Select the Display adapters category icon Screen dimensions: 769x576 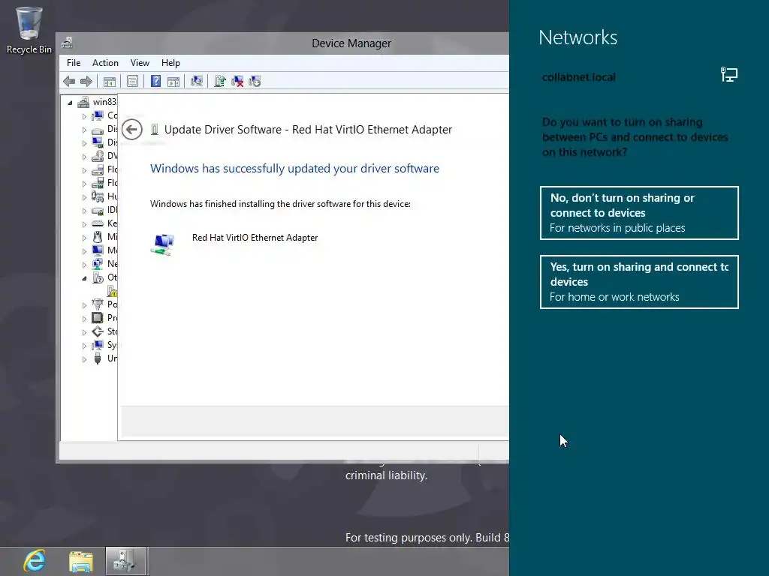coord(98,142)
